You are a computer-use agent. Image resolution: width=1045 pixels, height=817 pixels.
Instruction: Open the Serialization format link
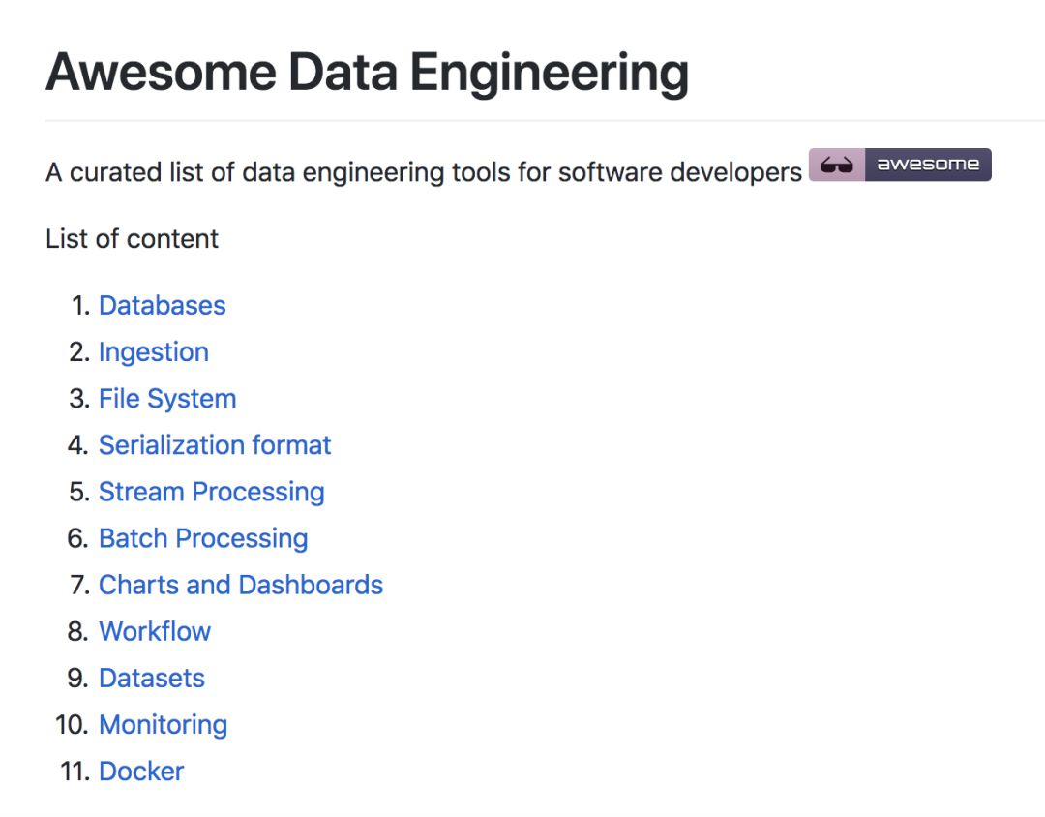[215, 445]
